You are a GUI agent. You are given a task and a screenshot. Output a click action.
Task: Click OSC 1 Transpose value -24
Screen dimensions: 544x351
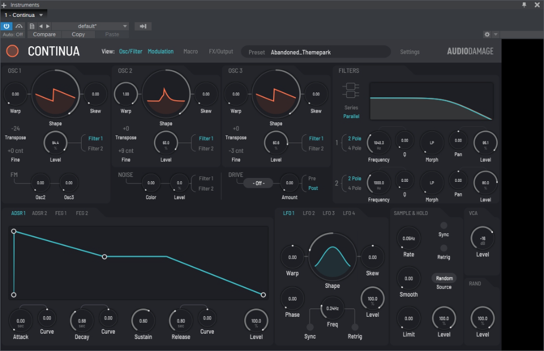(15, 128)
